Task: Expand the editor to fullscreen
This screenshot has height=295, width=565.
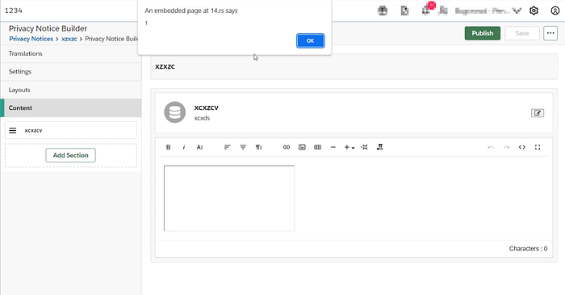Action: (x=538, y=147)
